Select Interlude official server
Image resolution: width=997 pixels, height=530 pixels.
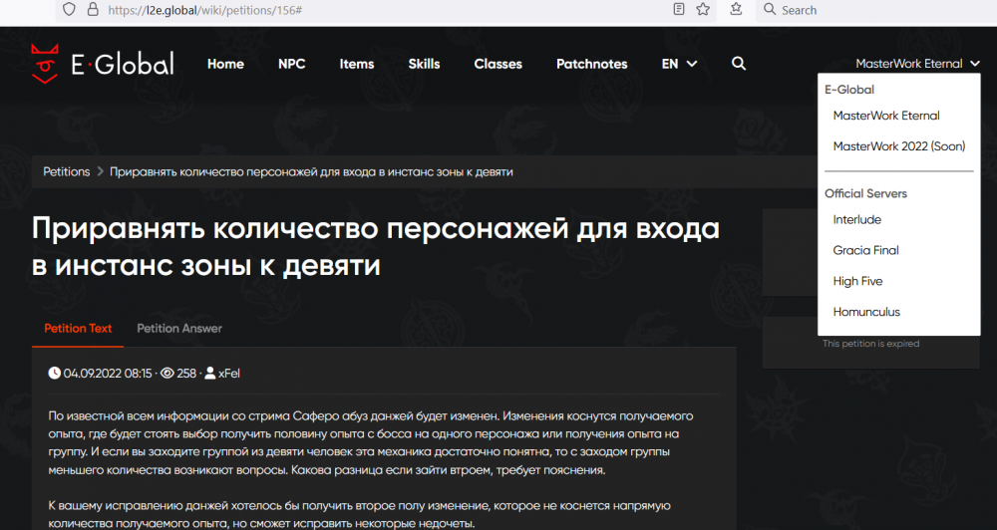857,219
